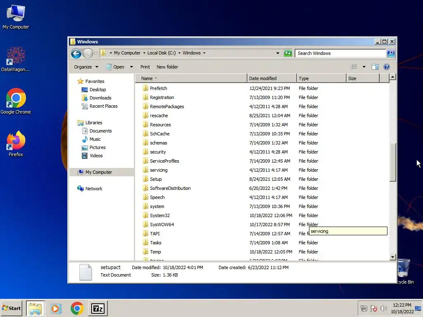Screen dimensions: 423x317
Task: Sort by Type column header
Action: 321,78
